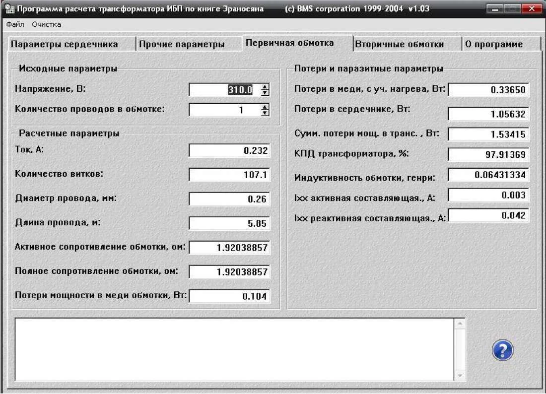Screen dimensions: 546x394
Task: Decrease Напряжение value with down arrow
Action: tap(265, 93)
